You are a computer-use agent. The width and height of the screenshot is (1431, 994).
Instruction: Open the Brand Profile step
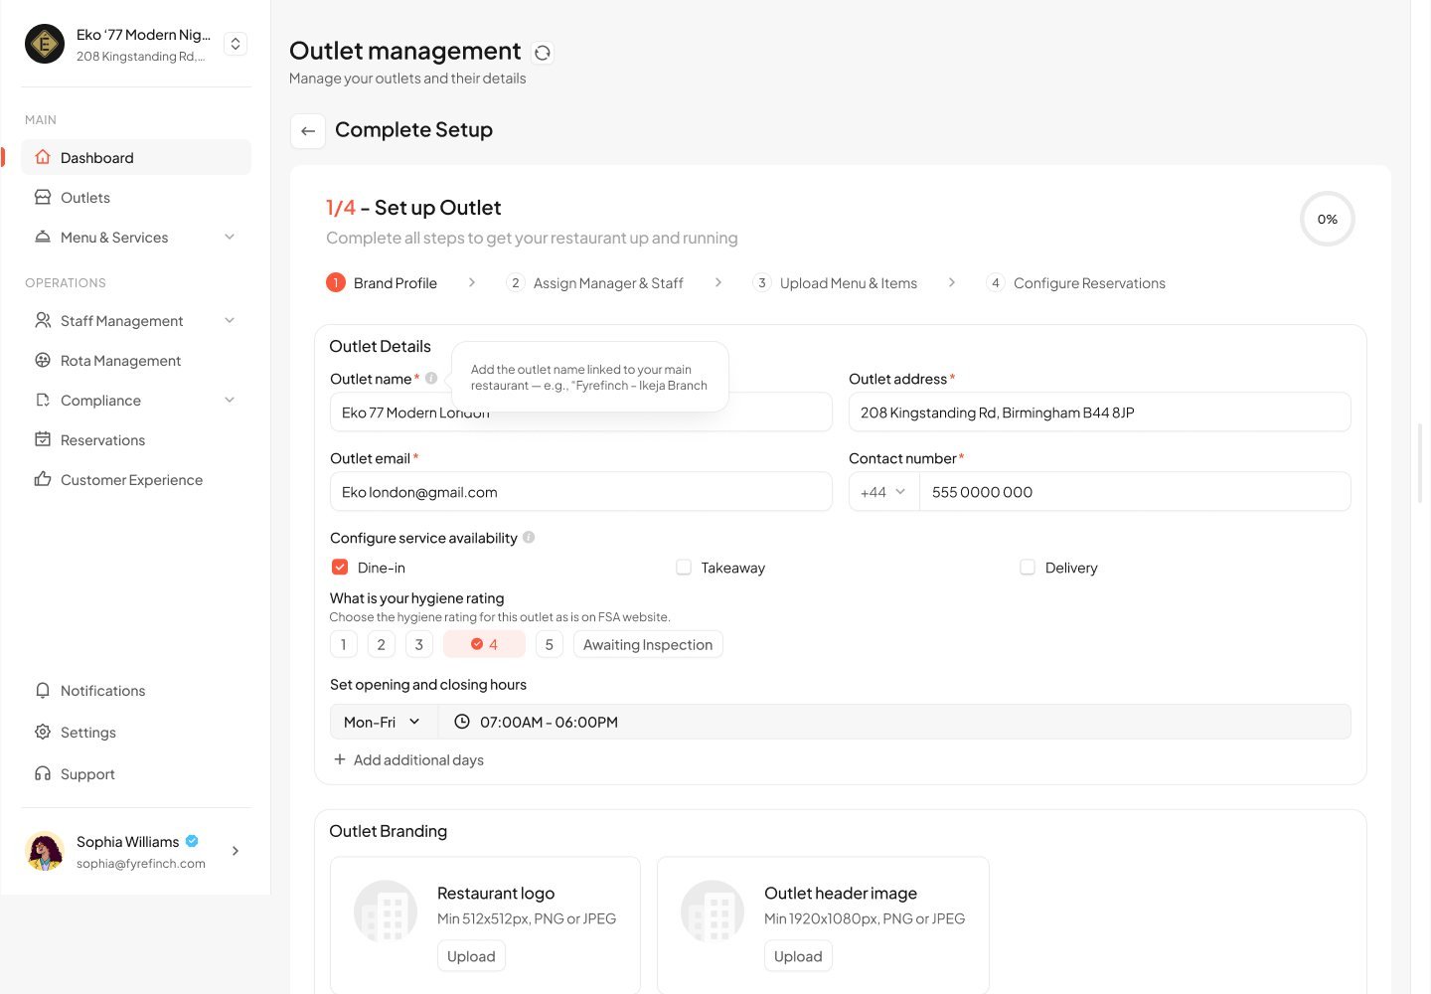(x=382, y=283)
